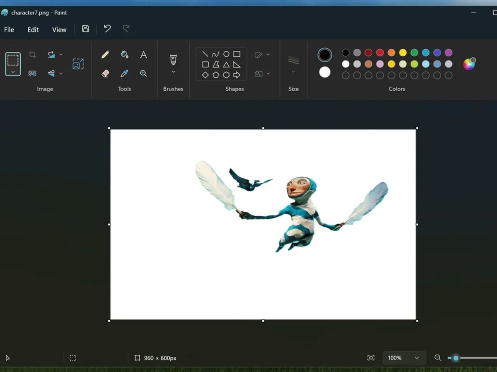Choose the Right arrow shape
The height and width of the screenshot is (372, 497).
pyautogui.click(x=237, y=75)
